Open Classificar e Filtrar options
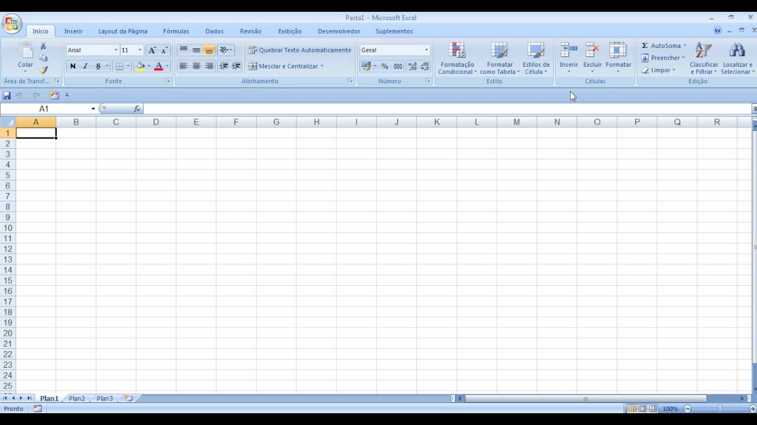757x425 pixels. (704, 58)
